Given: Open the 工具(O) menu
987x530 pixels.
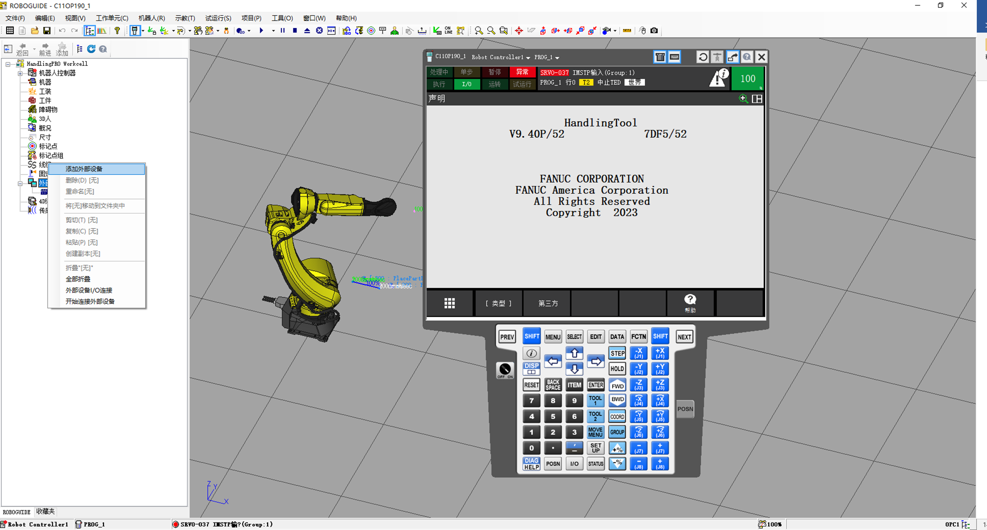Looking at the screenshot, I should (282, 18).
